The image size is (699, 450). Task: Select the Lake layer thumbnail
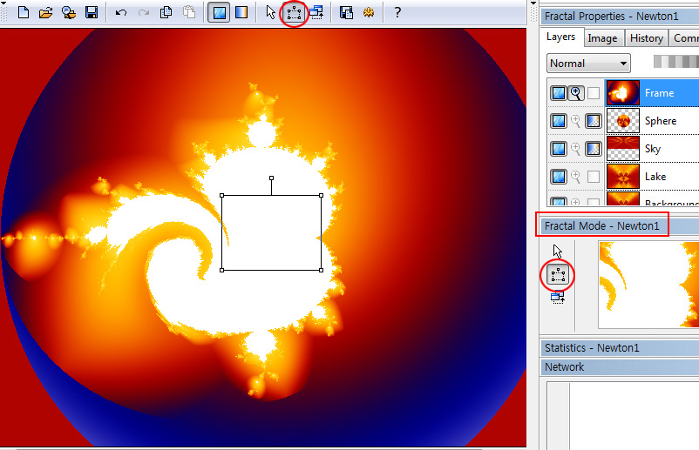point(623,177)
